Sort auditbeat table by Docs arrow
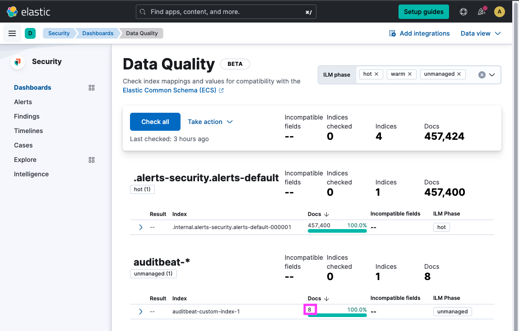Image resolution: width=519 pixels, height=331 pixels. pos(327,299)
